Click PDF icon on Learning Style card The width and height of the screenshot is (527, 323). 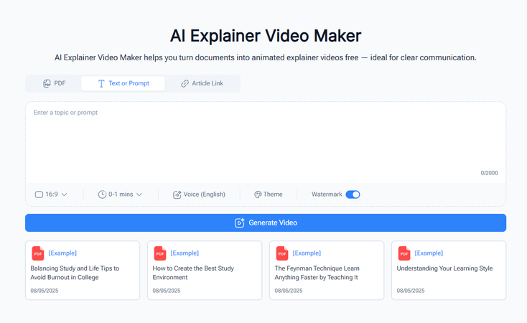click(x=404, y=253)
